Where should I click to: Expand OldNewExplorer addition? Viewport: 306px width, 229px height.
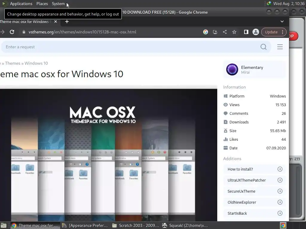(x=255, y=202)
